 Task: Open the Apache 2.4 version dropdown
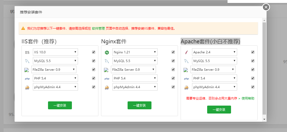pos(215,52)
